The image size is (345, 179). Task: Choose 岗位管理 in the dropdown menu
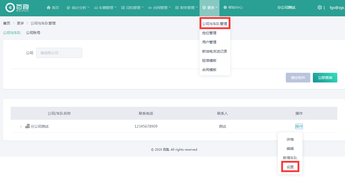209,33
